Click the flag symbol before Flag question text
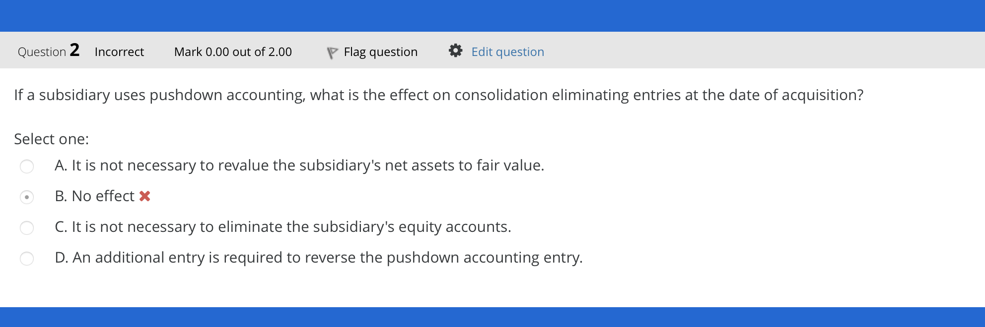Image resolution: width=985 pixels, height=327 pixels. pyautogui.click(x=333, y=51)
